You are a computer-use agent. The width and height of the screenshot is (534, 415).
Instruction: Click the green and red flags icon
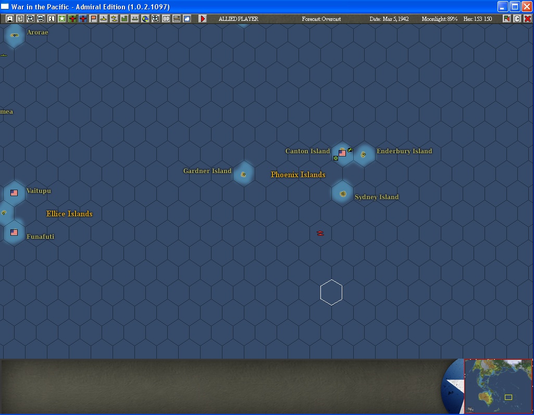pos(506,19)
